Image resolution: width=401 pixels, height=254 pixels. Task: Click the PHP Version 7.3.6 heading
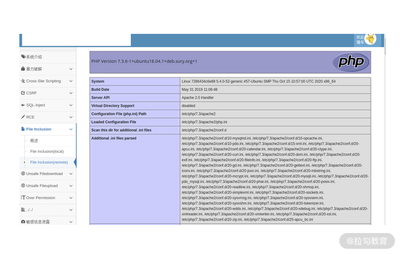pos(144,61)
